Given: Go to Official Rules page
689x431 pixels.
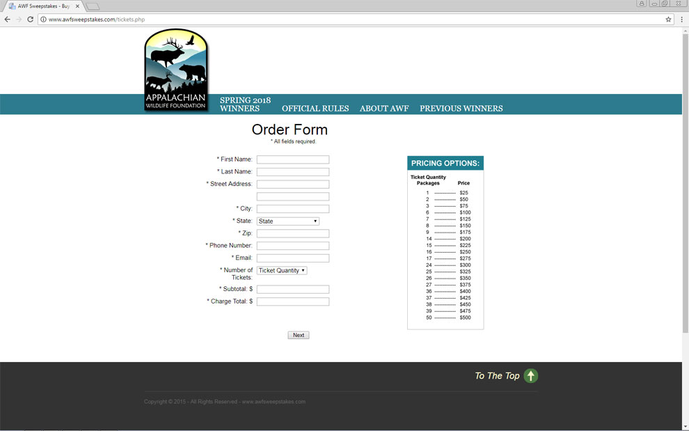Looking at the screenshot, I should point(315,109).
